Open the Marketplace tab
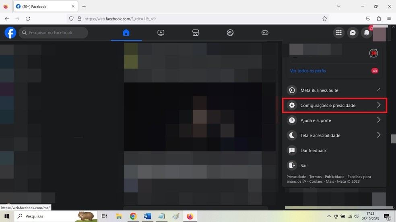The width and height of the screenshot is (396, 222). [x=196, y=33]
